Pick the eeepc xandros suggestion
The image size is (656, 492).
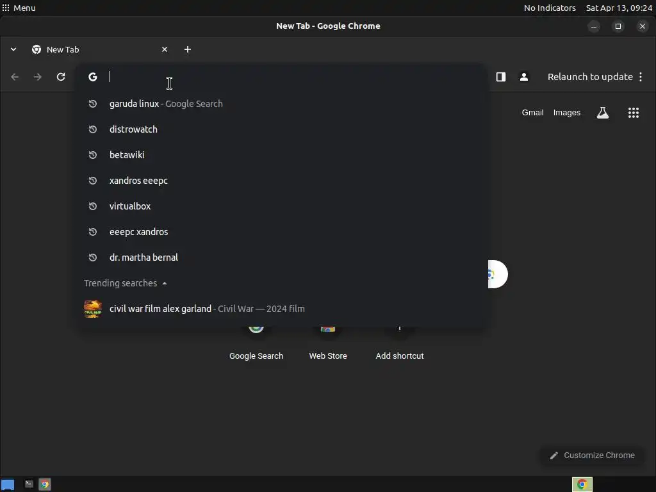(281, 232)
